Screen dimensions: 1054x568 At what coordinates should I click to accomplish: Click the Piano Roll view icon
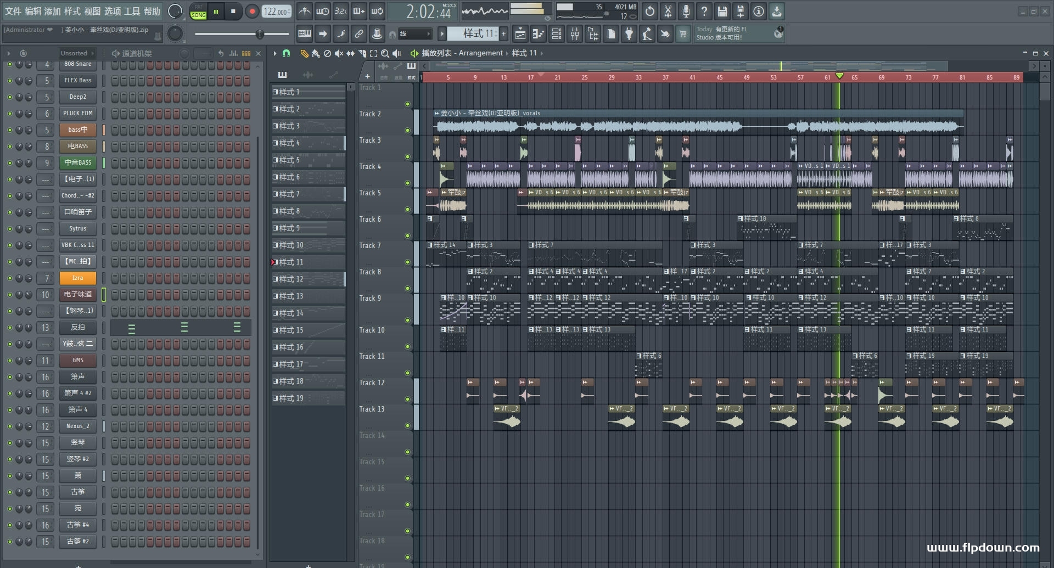pos(539,34)
